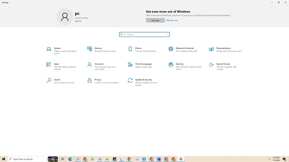This screenshot has width=289, height=162.
Task: Click taskbar Type here to search box
Action: [x=33, y=159]
